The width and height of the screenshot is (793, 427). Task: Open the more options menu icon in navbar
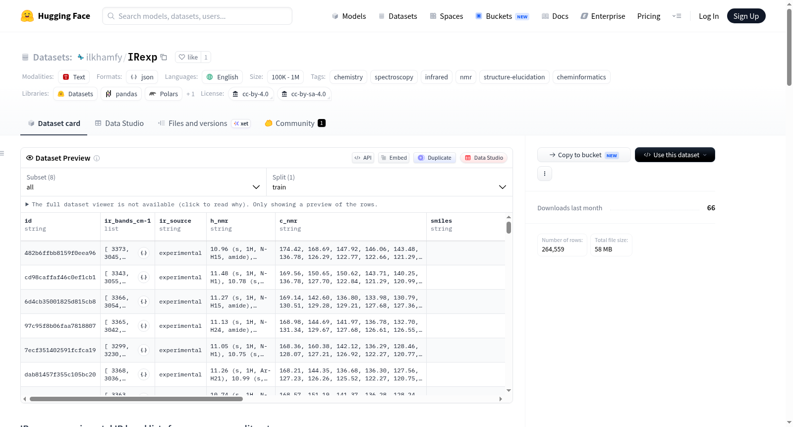[x=677, y=16]
